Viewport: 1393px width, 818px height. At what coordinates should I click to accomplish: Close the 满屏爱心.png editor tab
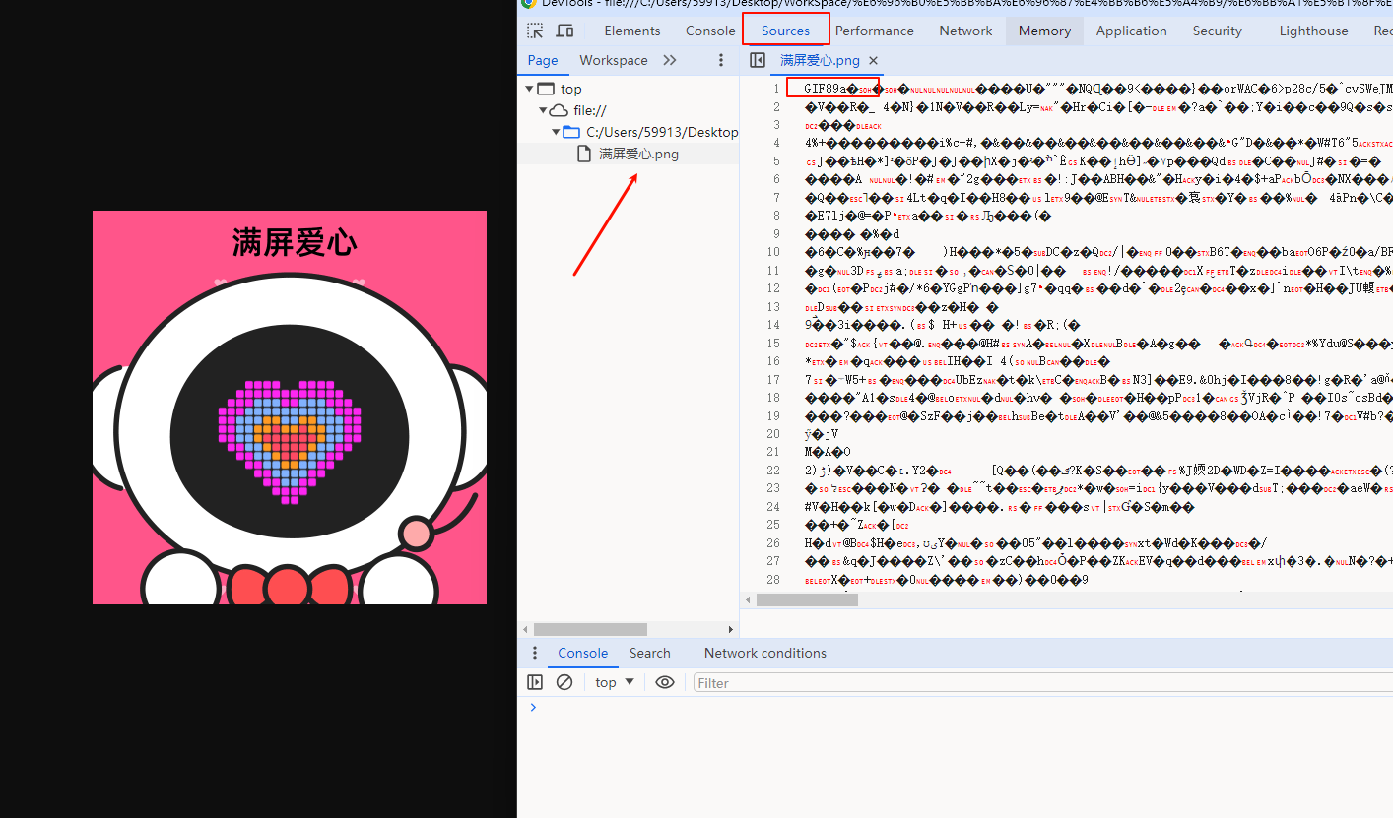(x=873, y=60)
